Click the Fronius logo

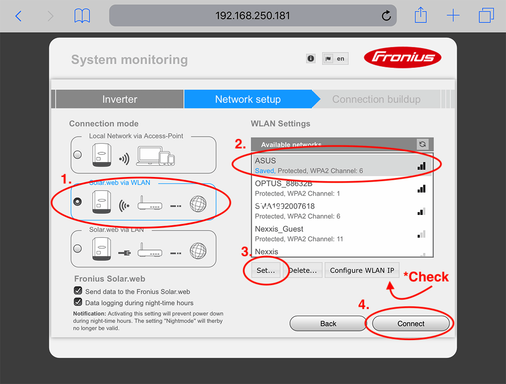402,58
